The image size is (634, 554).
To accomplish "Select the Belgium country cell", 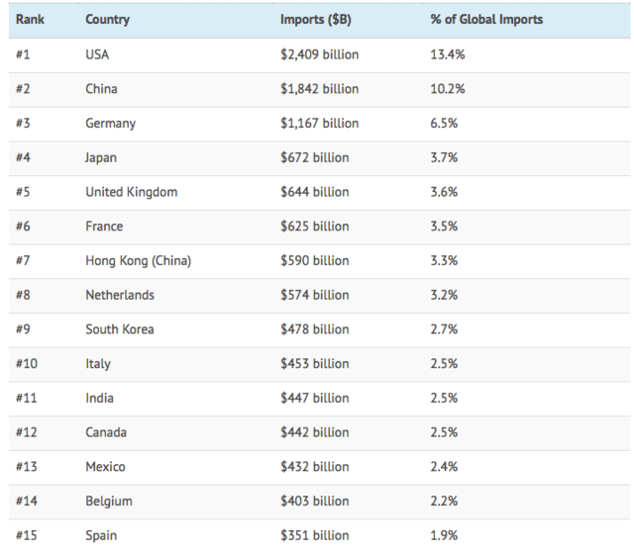I will coord(109,502).
